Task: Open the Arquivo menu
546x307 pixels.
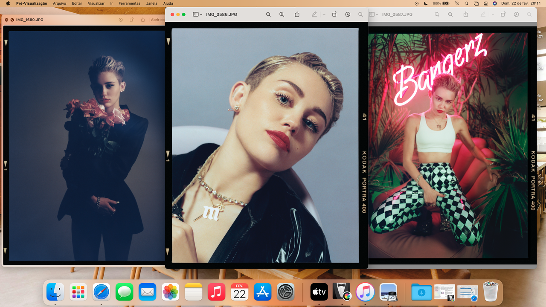Action: [59, 3]
